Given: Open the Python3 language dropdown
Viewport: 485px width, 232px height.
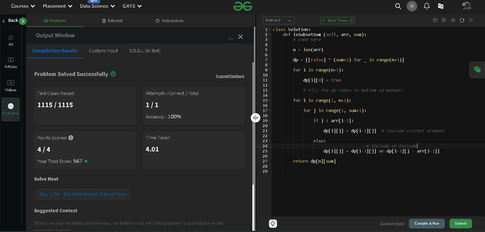Looking at the screenshot, I should [x=279, y=20].
